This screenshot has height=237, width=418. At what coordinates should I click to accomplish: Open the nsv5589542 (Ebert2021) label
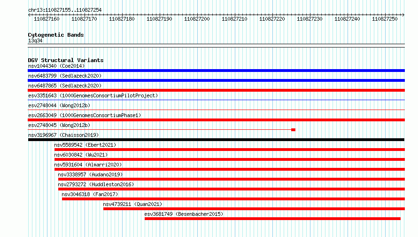[85, 145]
